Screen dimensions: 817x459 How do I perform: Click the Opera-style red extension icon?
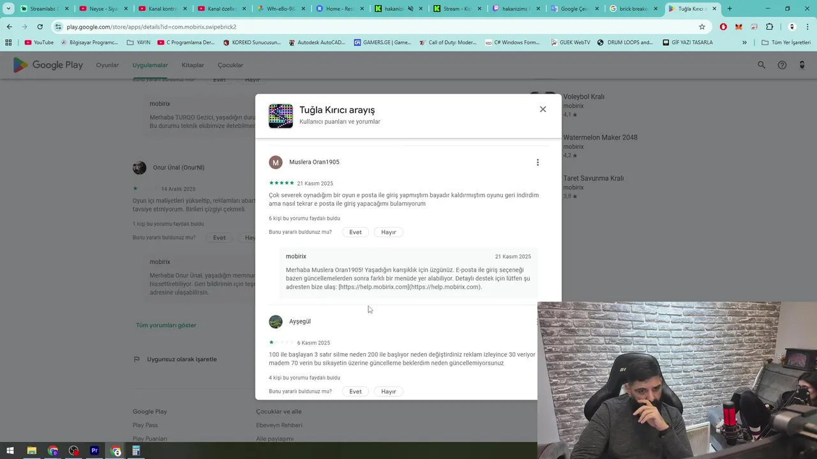coord(723,27)
